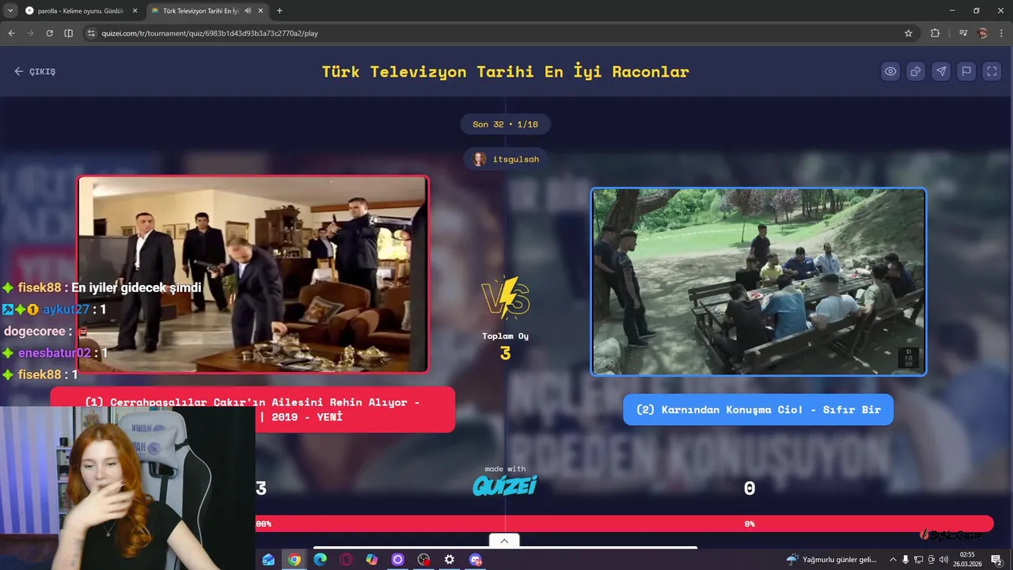The image size is (1013, 570).
Task: Select the left video thumbnail with red border
Action: [253, 274]
